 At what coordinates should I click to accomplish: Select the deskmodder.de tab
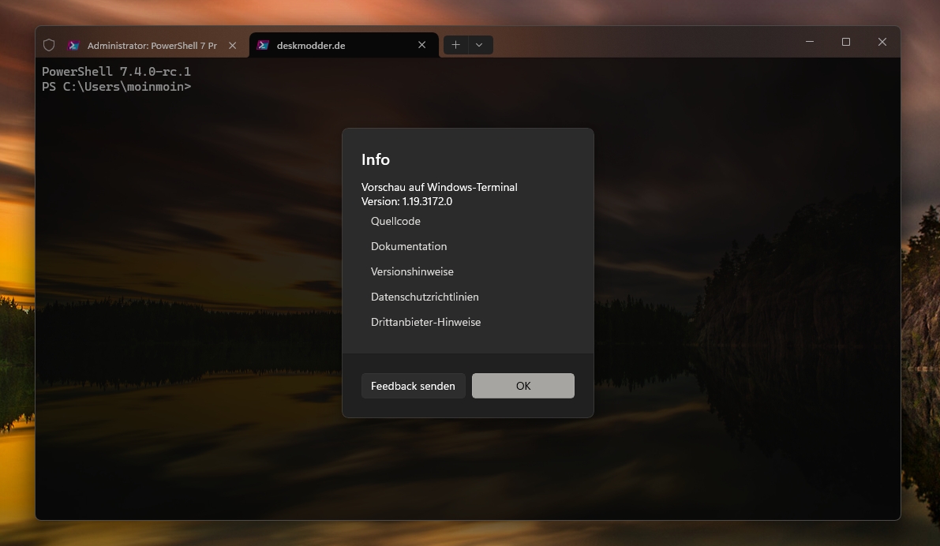[x=343, y=46]
